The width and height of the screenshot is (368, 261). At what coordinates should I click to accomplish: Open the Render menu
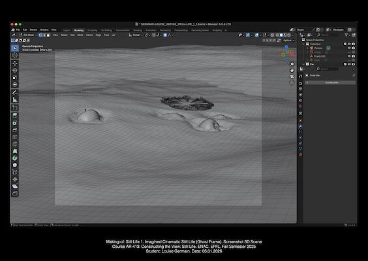(x=33, y=30)
